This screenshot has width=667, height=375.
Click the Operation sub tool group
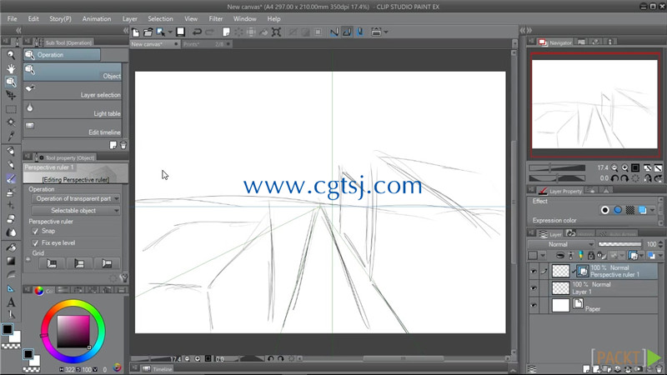pyautogui.click(x=62, y=55)
